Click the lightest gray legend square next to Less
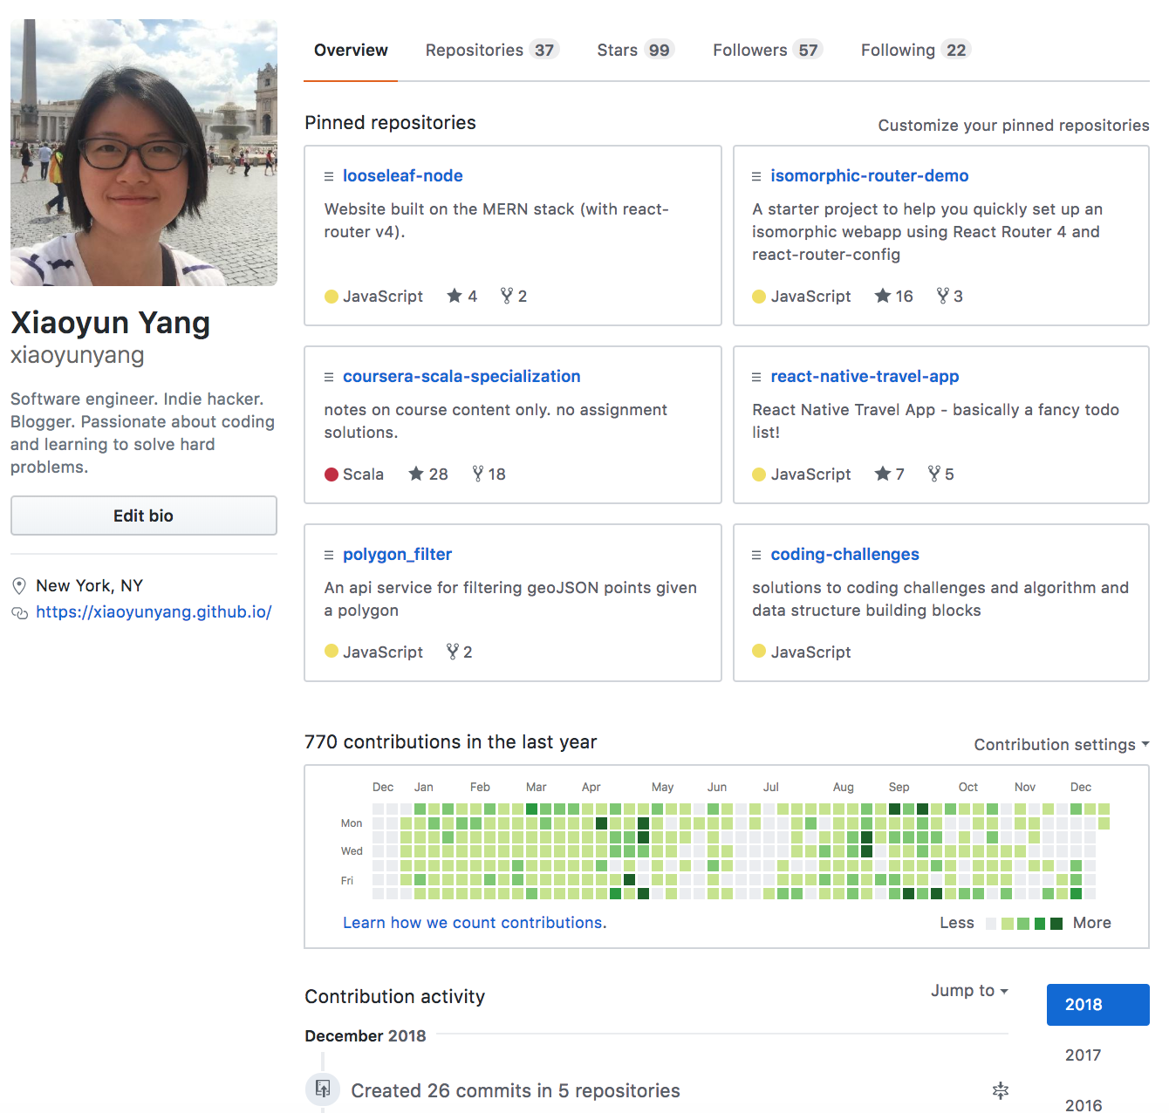The width and height of the screenshot is (1169, 1113). click(991, 924)
